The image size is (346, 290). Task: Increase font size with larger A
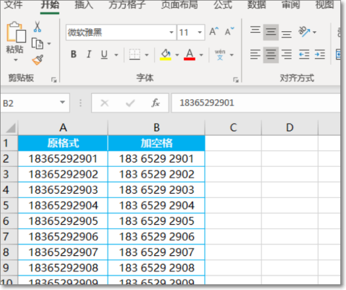pos(214,32)
